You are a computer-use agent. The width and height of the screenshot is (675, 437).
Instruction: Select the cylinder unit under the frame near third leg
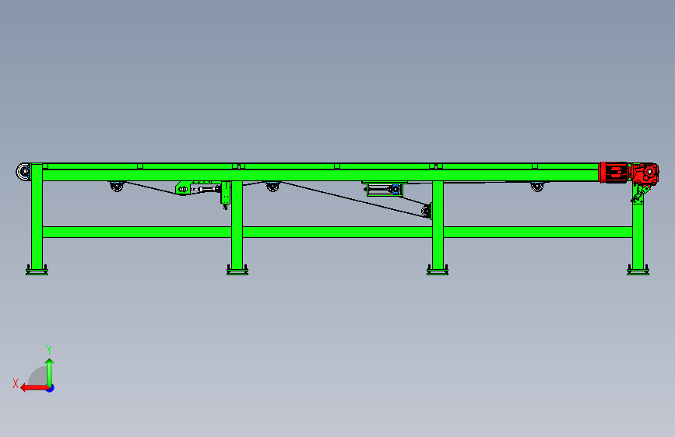pyautogui.click(x=385, y=189)
